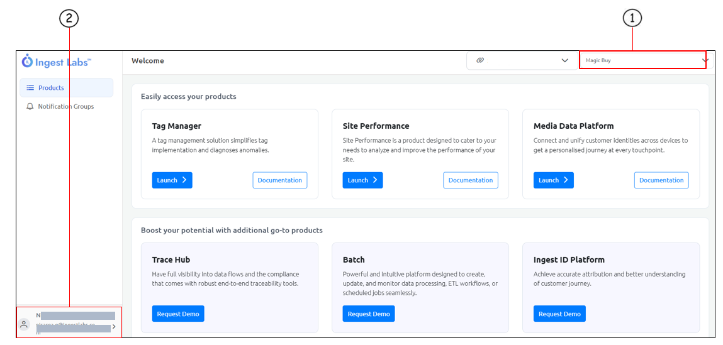Open Notification Groups menu item
Viewport: 723px width, 345px height.
pos(65,107)
